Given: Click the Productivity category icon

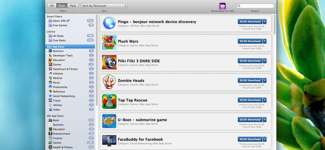Looking at the screenshot, I should 50,87.
